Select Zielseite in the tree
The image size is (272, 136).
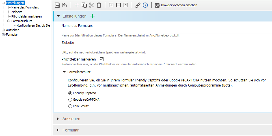tap(17, 12)
